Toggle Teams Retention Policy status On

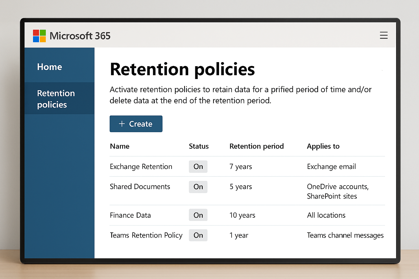click(x=198, y=235)
